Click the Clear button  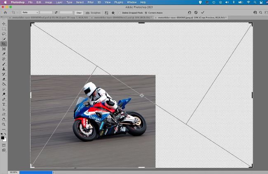point(79,13)
